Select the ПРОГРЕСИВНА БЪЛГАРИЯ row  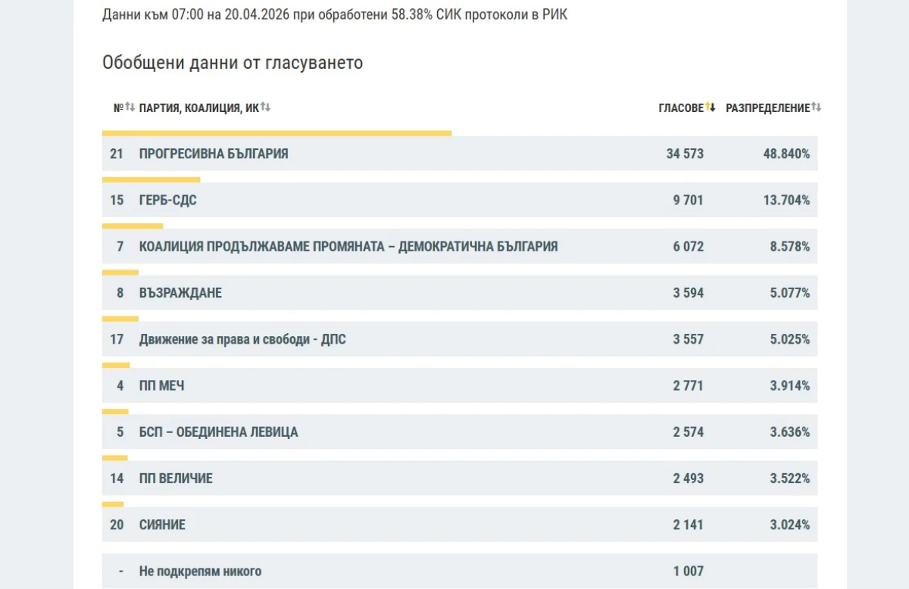460,154
